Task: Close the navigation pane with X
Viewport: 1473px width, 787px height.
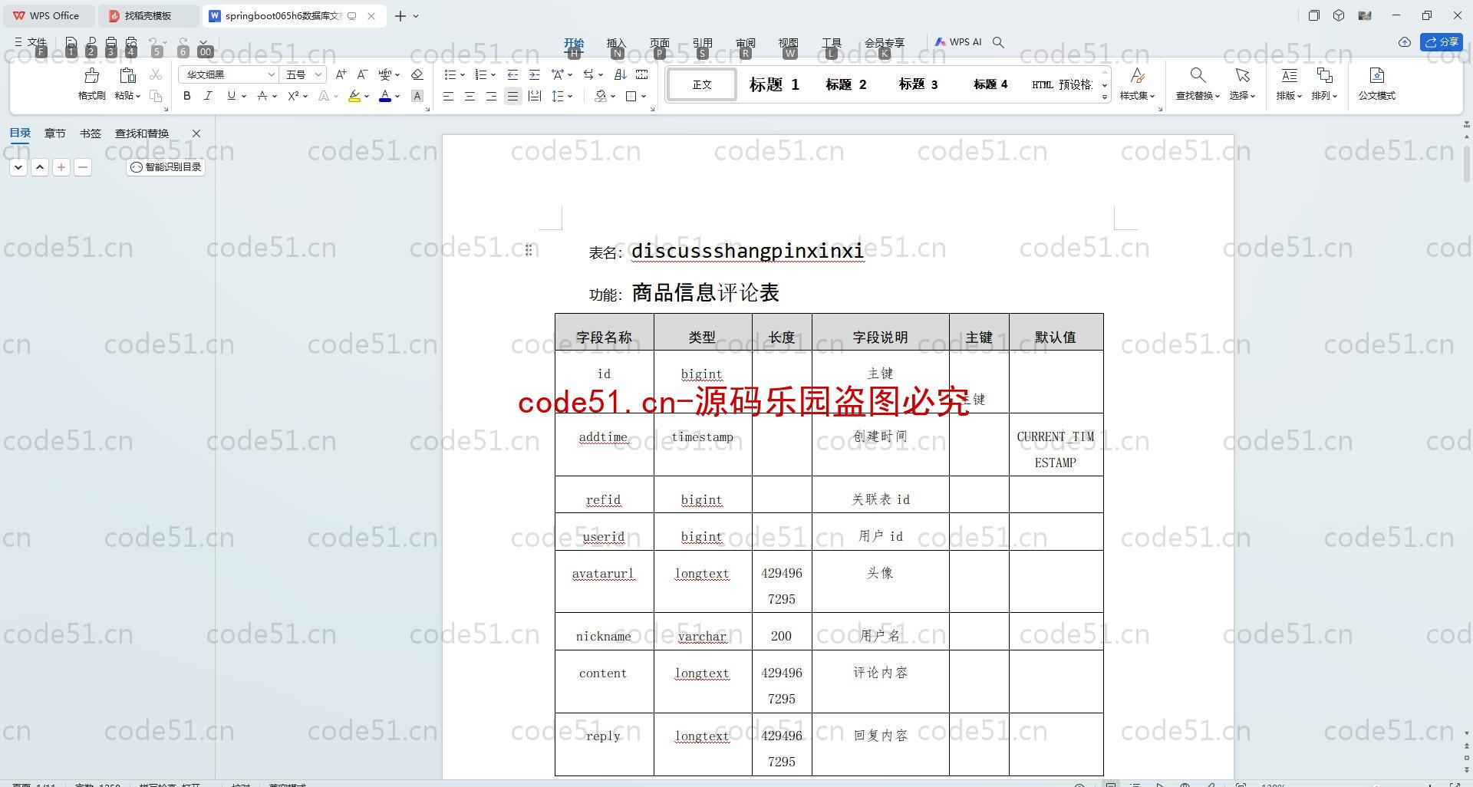Action: point(196,133)
